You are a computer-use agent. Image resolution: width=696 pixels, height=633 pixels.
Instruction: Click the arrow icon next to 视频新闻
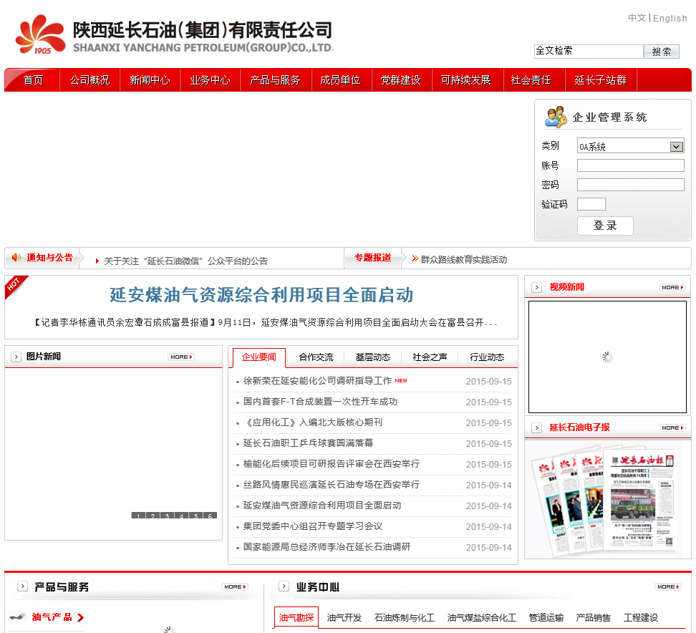coord(536,288)
